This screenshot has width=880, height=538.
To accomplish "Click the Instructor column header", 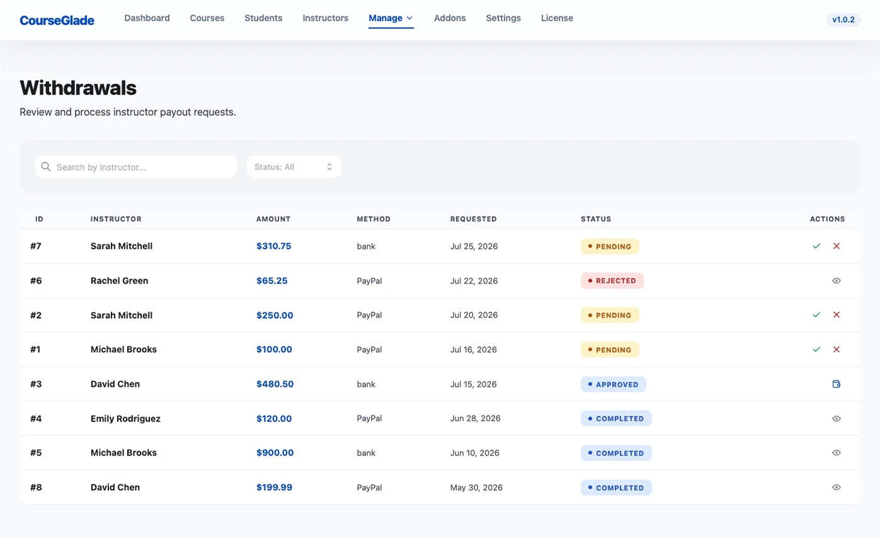I will click(x=116, y=219).
